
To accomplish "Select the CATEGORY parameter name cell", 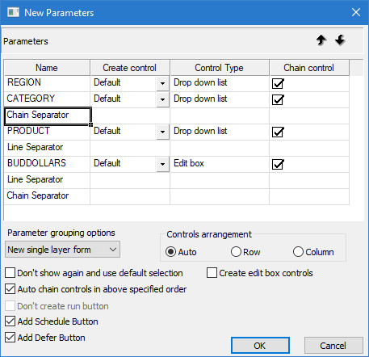I will tap(47, 99).
